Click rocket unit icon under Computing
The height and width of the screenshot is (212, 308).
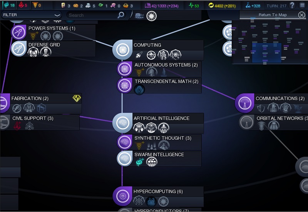[x=139, y=55]
